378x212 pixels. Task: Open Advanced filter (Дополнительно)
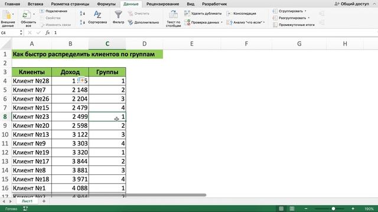coord(144,22)
